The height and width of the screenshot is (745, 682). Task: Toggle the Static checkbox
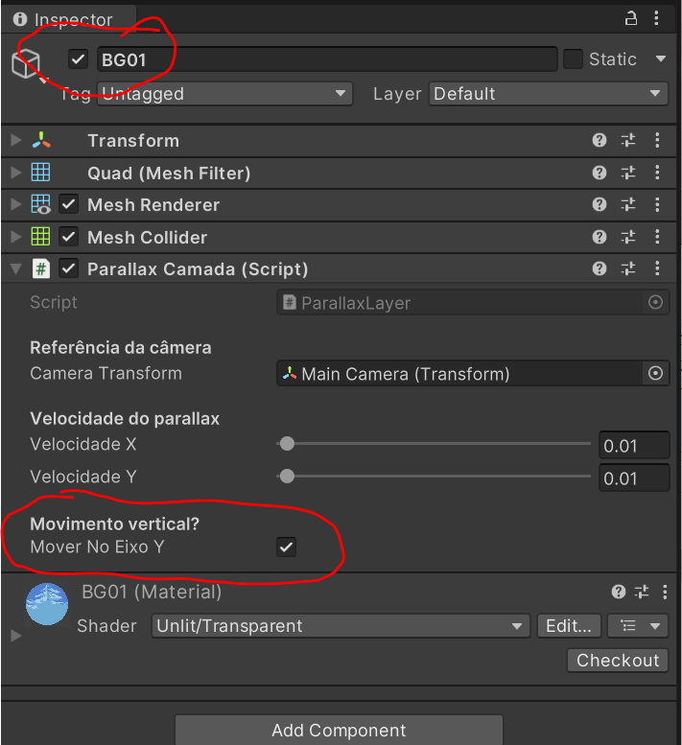(x=573, y=59)
